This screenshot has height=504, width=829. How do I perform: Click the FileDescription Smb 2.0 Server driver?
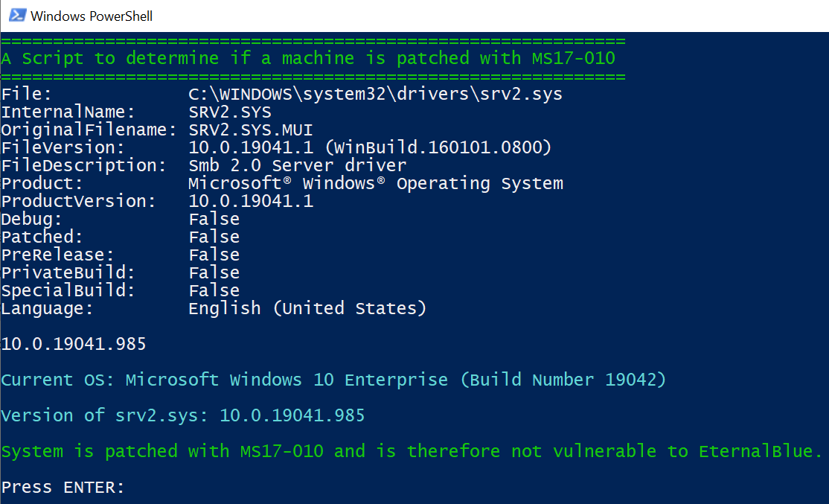click(298, 165)
